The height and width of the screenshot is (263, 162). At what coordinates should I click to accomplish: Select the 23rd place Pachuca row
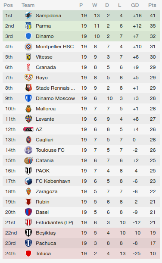point(81,243)
